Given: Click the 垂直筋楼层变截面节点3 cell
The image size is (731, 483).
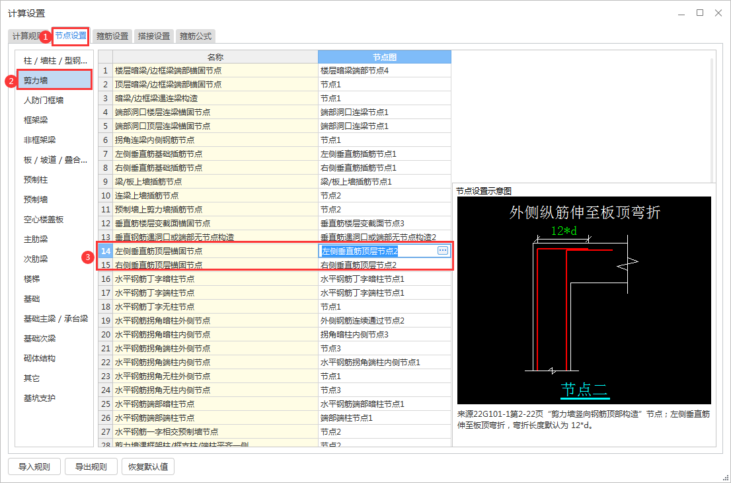Looking at the screenshot, I should coord(385,223).
